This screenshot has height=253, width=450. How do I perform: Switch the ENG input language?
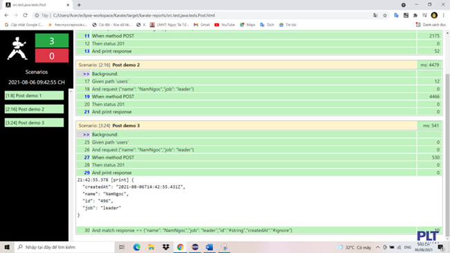(408, 247)
